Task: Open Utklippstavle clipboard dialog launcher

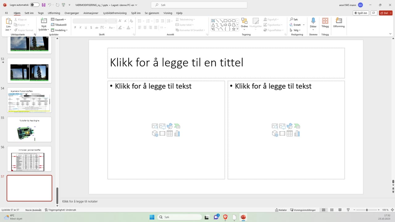Action: (35, 35)
